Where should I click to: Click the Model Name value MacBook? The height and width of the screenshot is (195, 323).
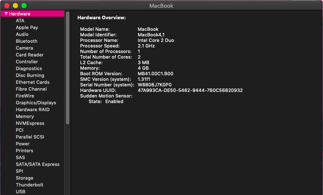[x=148, y=29]
